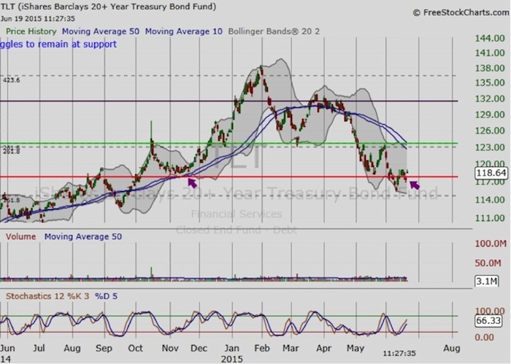Click the Sep date axis label
Screen dimensions: 511x364
(x=104, y=349)
